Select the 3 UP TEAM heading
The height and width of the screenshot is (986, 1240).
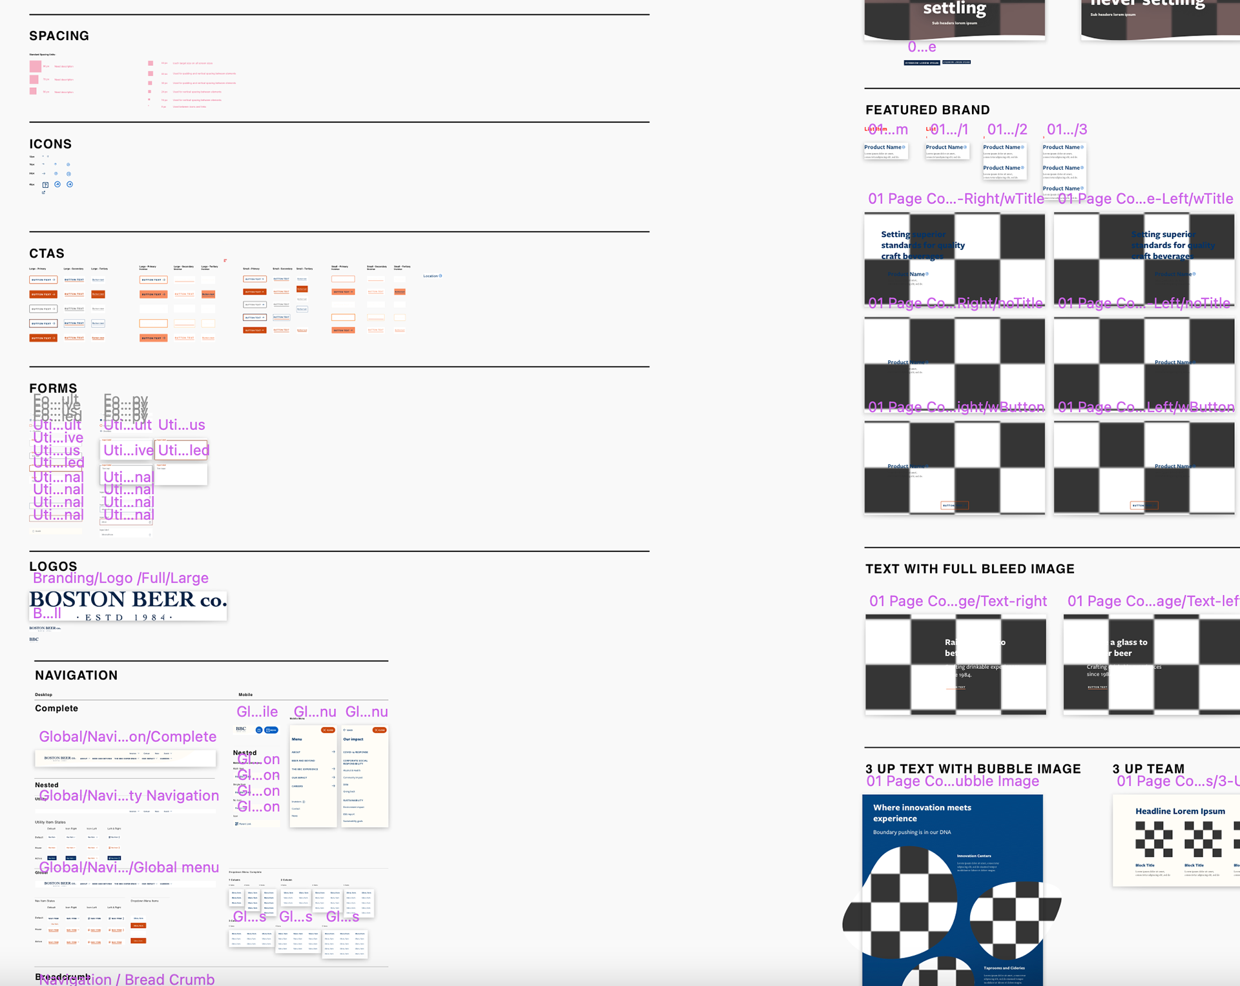click(x=1148, y=768)
